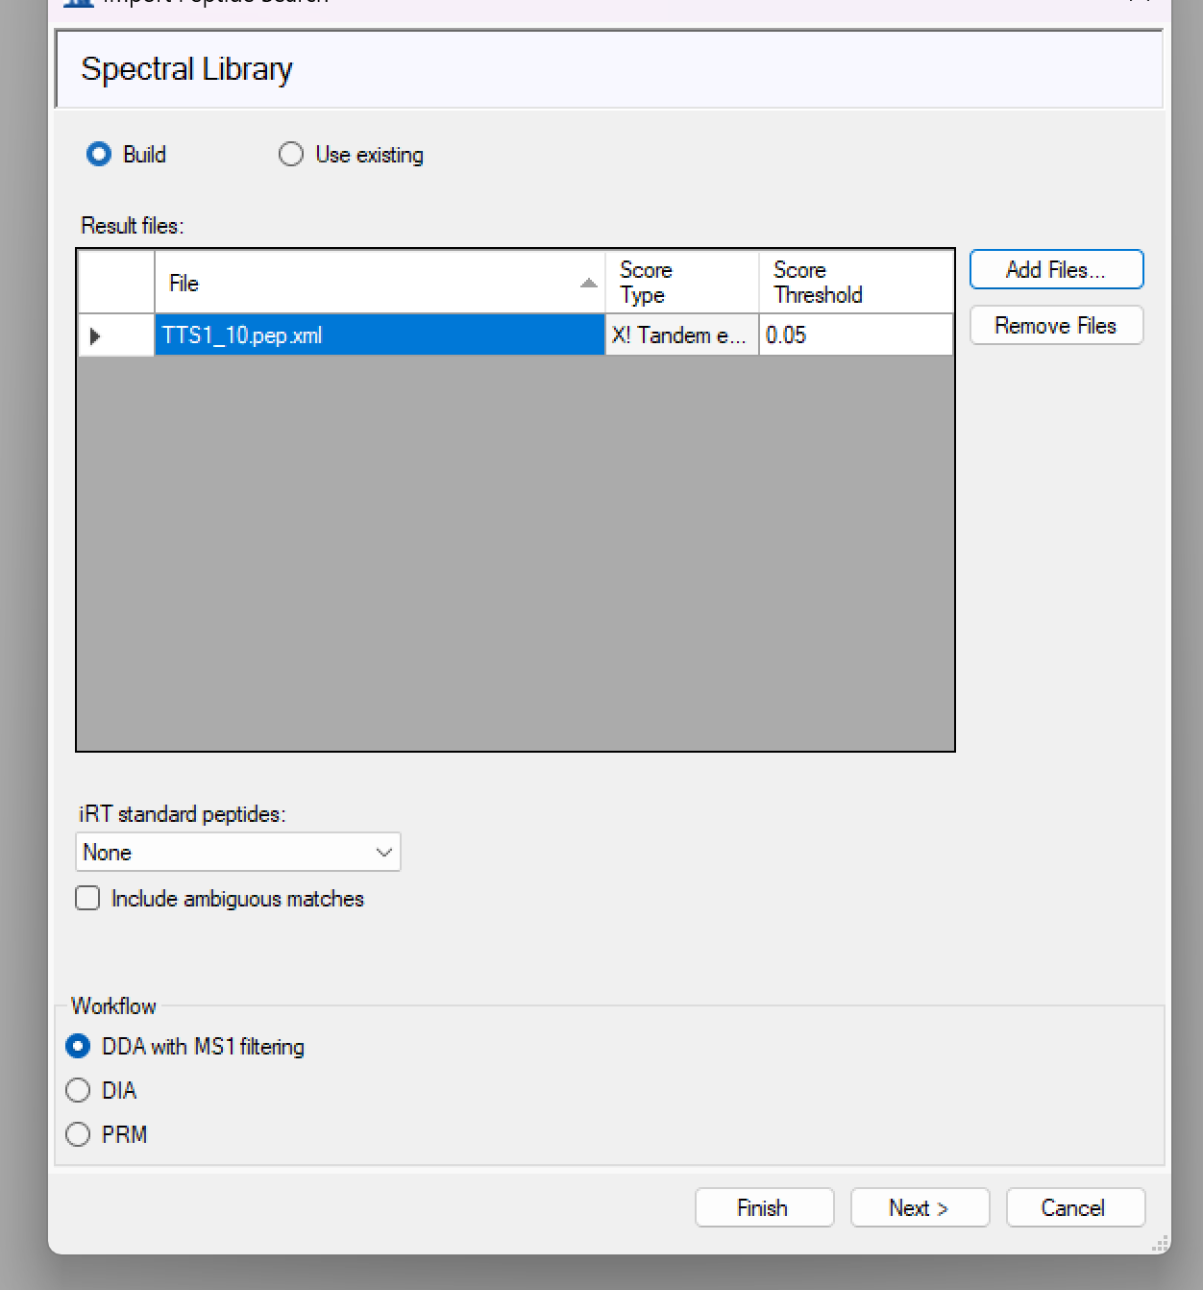Select the Build radio button
Screen dimensions: 1203x1290
pos(99,155)
